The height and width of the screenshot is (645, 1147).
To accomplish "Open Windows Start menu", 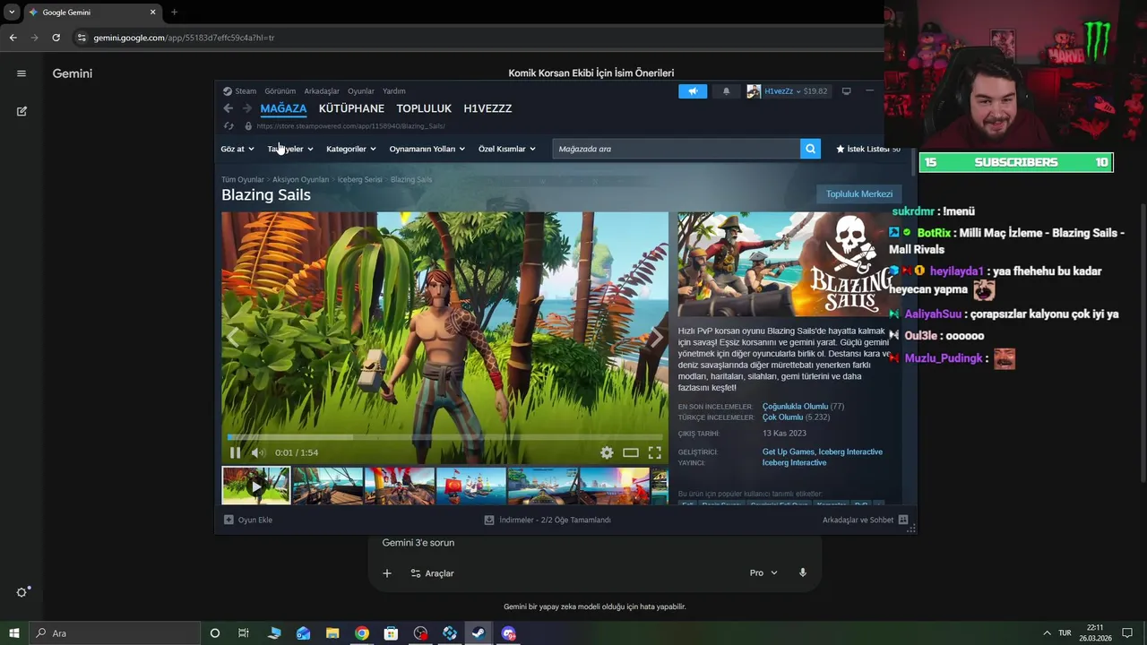I will point(14,633).
